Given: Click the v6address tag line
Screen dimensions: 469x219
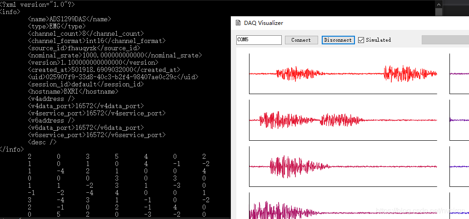Looking at the screenshot, I should click(51, 120).
